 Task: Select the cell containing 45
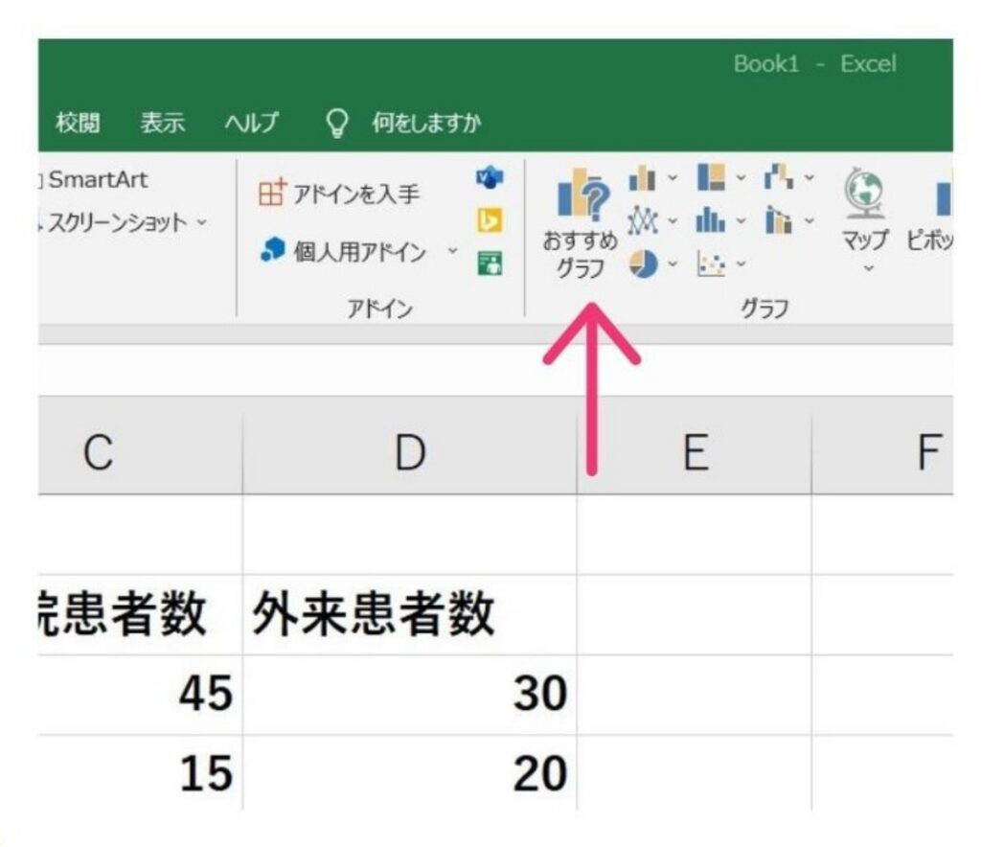140,695
